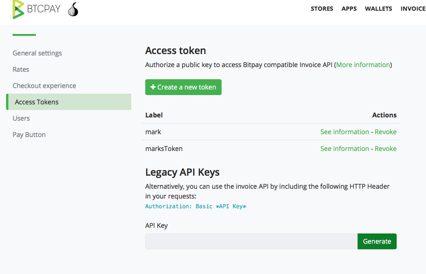Screen dimensions: 426x274
Task: Switch to the Rates section
Action: coord(21,69)
